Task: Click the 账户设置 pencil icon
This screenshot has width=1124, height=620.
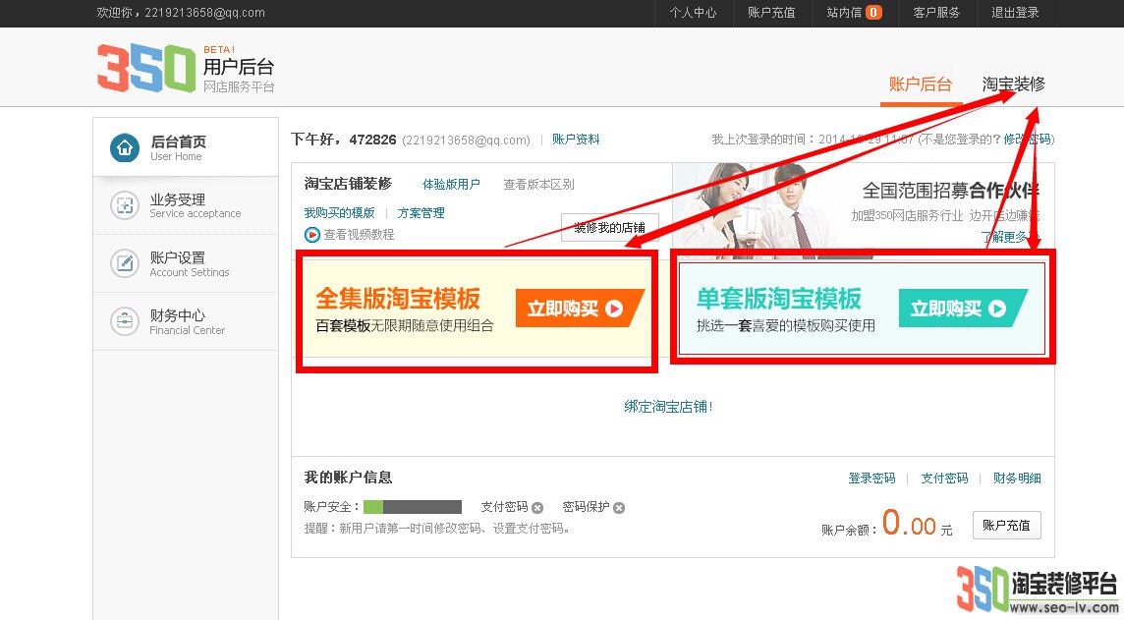Action: [125, 263]
